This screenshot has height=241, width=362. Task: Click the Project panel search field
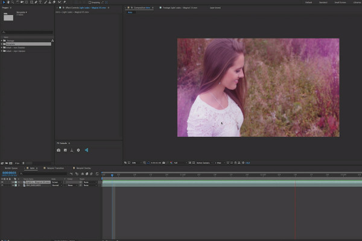[27, 33]
